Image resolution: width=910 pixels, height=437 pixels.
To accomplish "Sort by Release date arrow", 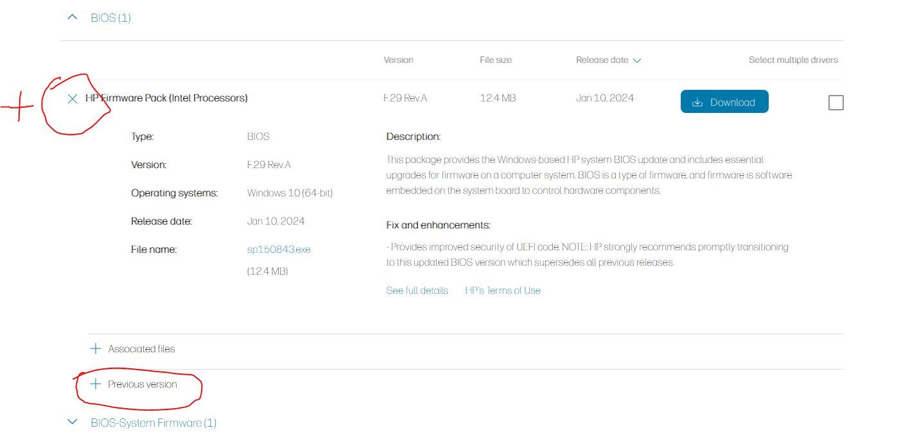I will [637, 60].
